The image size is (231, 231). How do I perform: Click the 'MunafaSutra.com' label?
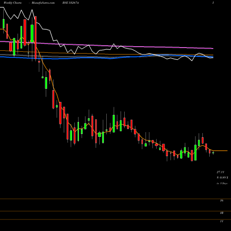pos(43,3)
